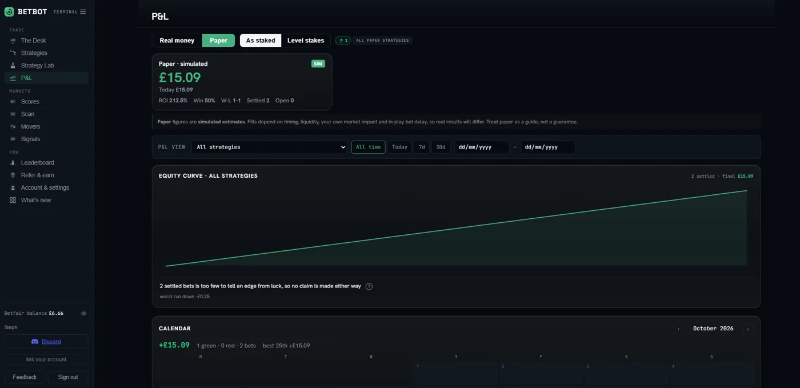Click calendar day cell 4
This screenshot has height=388, width=800.
711,374
